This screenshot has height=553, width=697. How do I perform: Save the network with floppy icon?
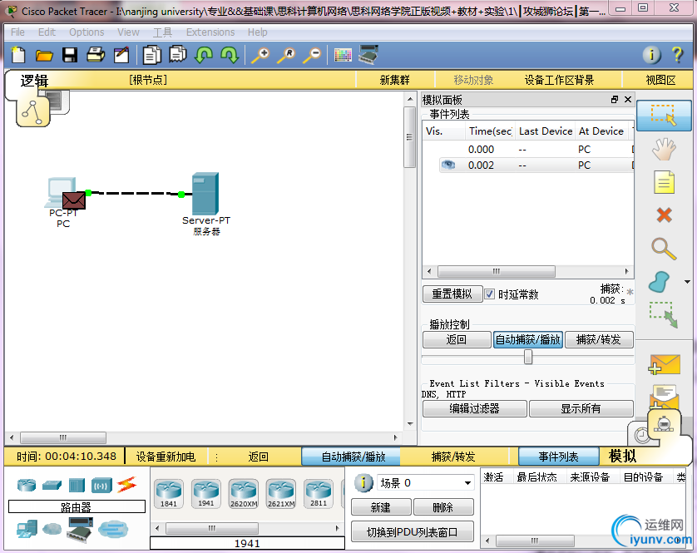point(70,55)
